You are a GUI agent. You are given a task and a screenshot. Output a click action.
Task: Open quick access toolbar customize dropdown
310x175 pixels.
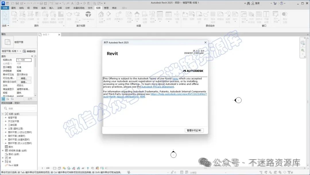(105, 3)
